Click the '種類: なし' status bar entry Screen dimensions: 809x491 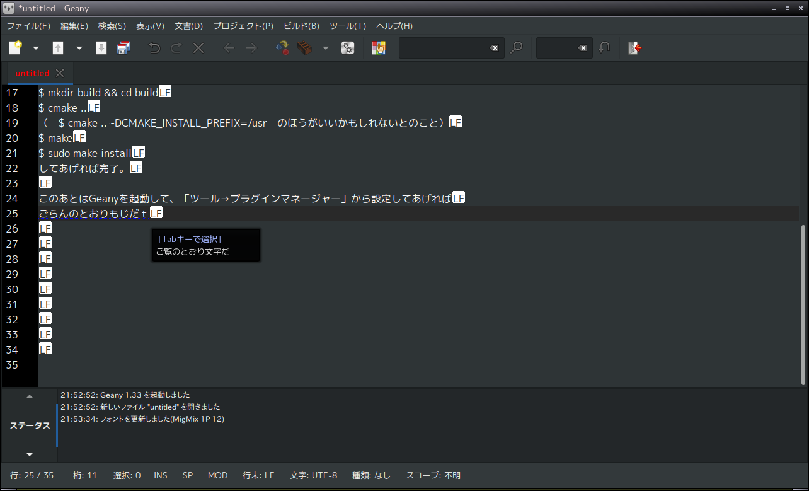tap(371, 475)
